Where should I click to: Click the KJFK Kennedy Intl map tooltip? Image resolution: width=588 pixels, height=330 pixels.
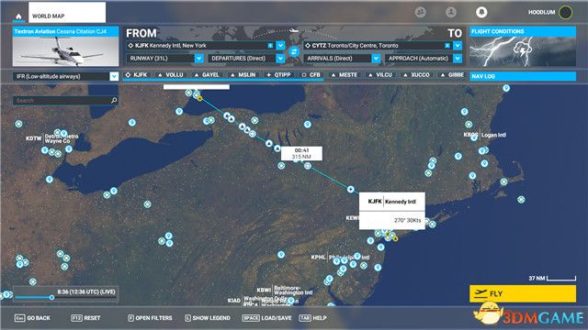coord(392,211)
